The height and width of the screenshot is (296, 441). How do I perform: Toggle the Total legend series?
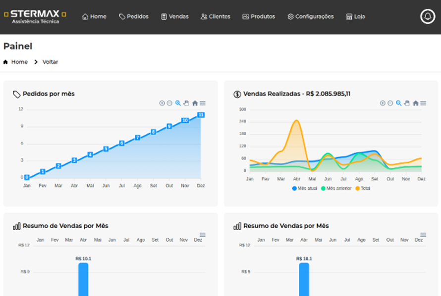(x=363, y=188)
